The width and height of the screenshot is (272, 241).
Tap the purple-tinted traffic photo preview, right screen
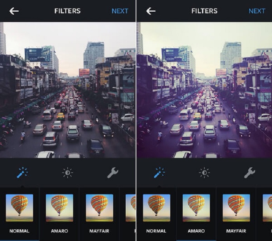coord(204,90)
